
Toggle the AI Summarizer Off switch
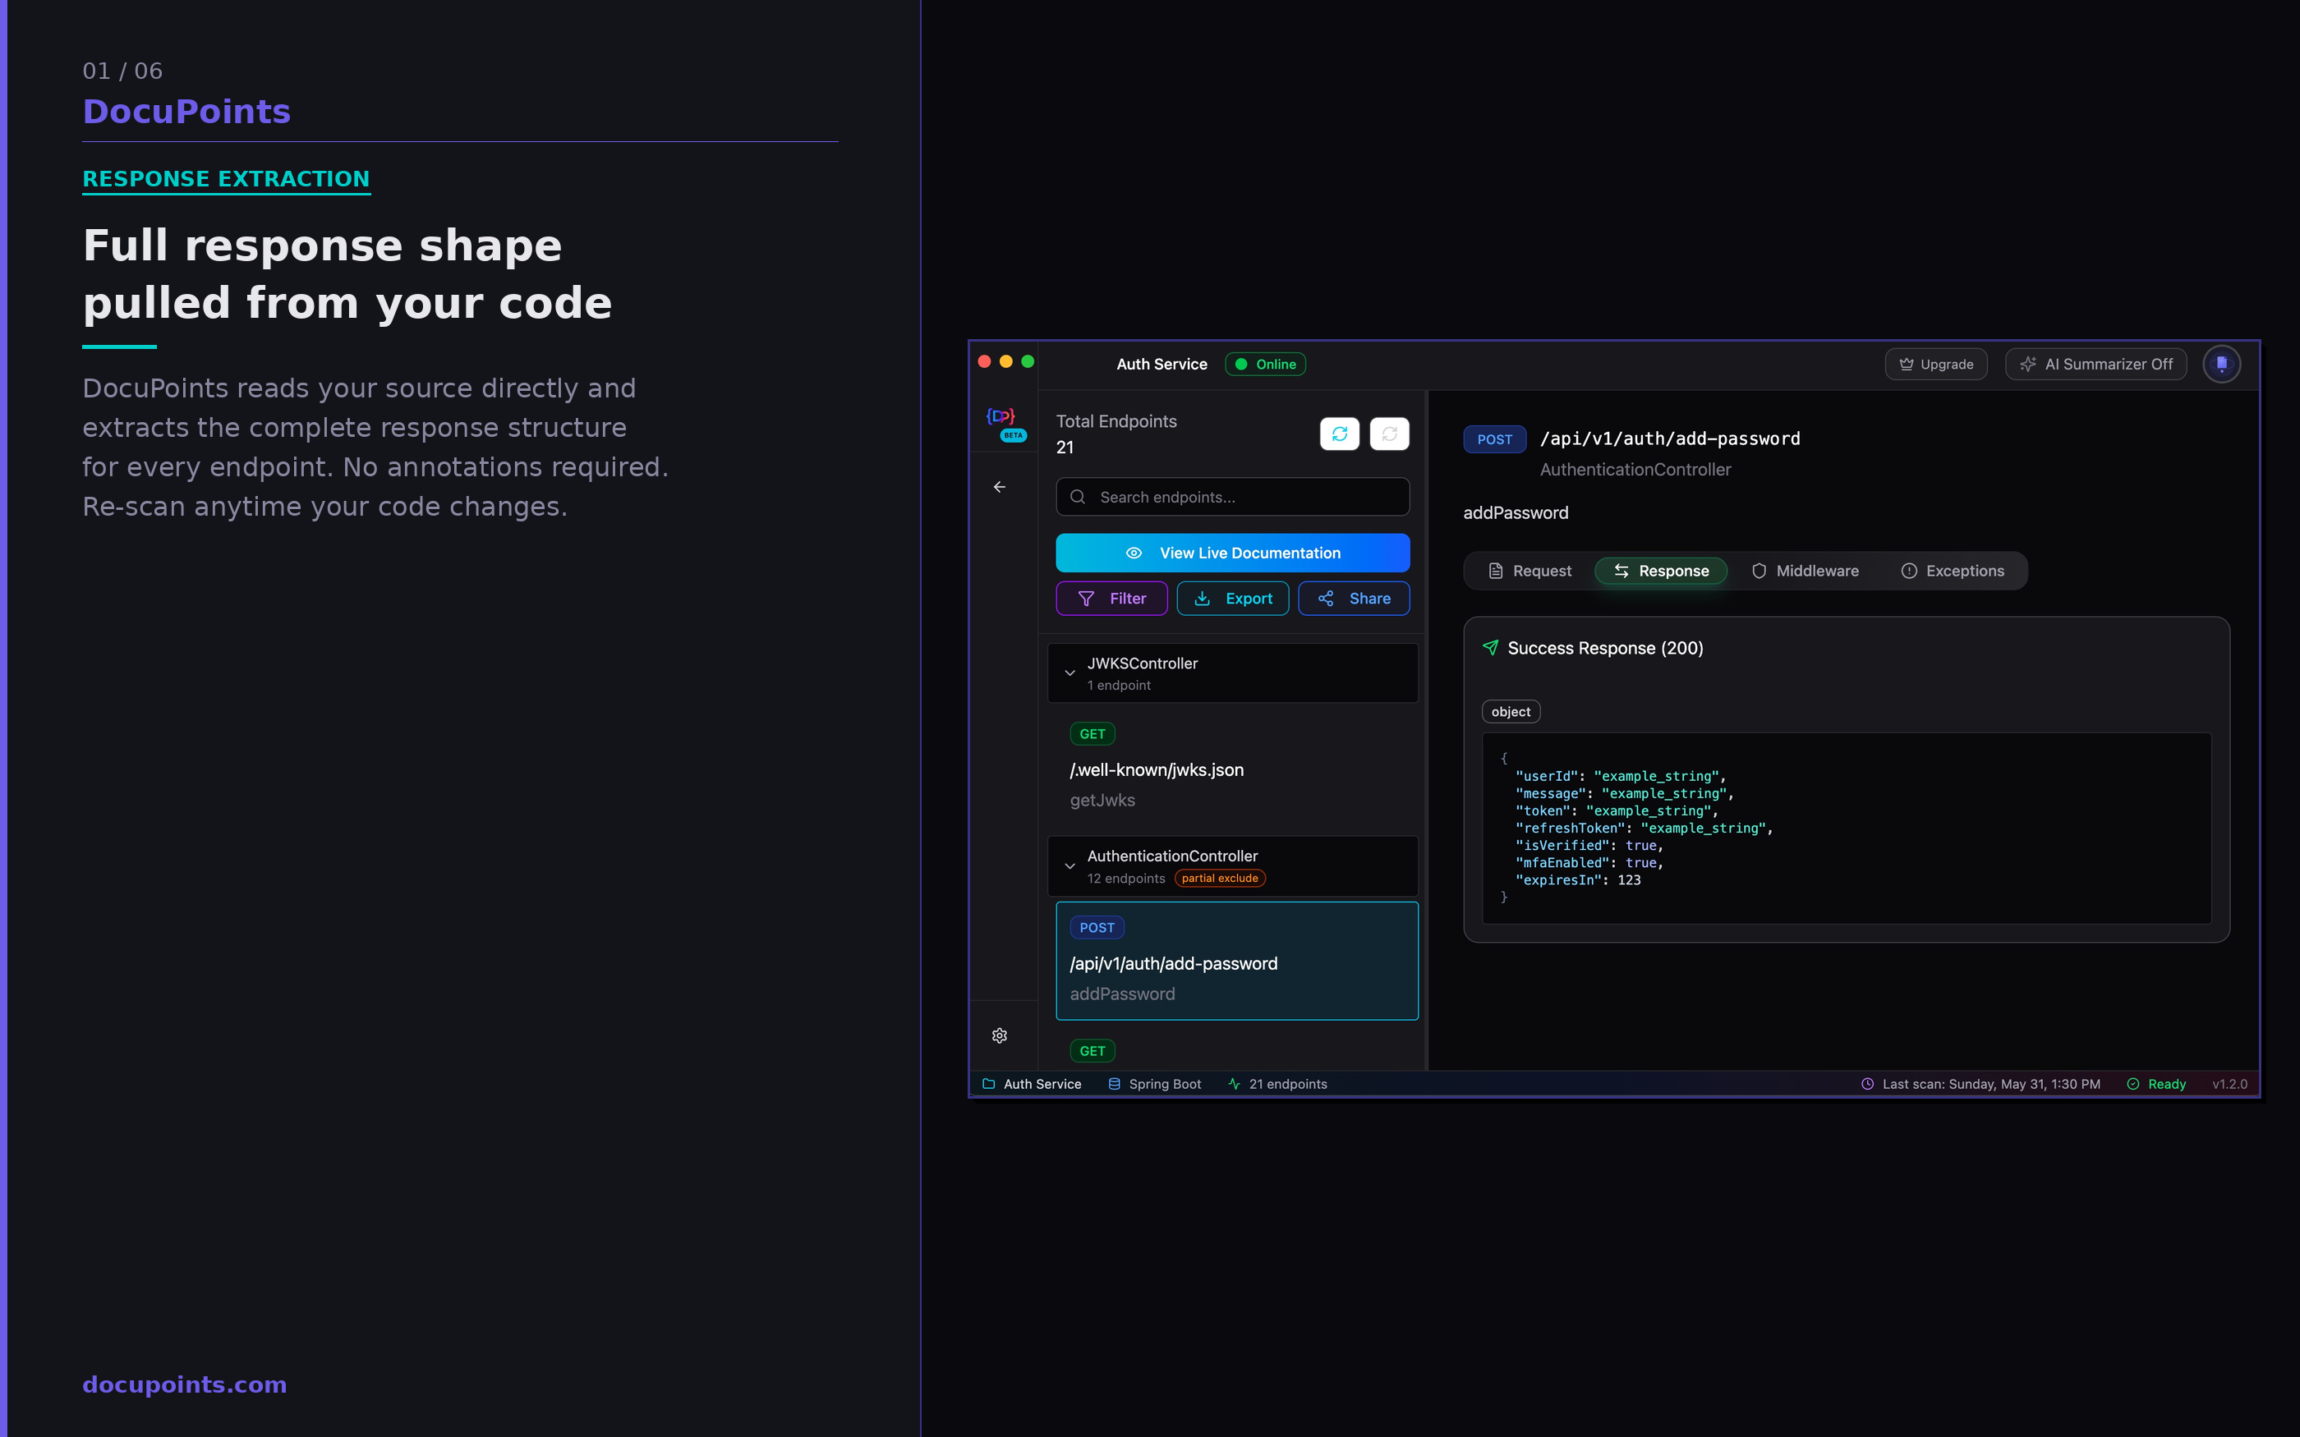click(x=2095, y=364)
